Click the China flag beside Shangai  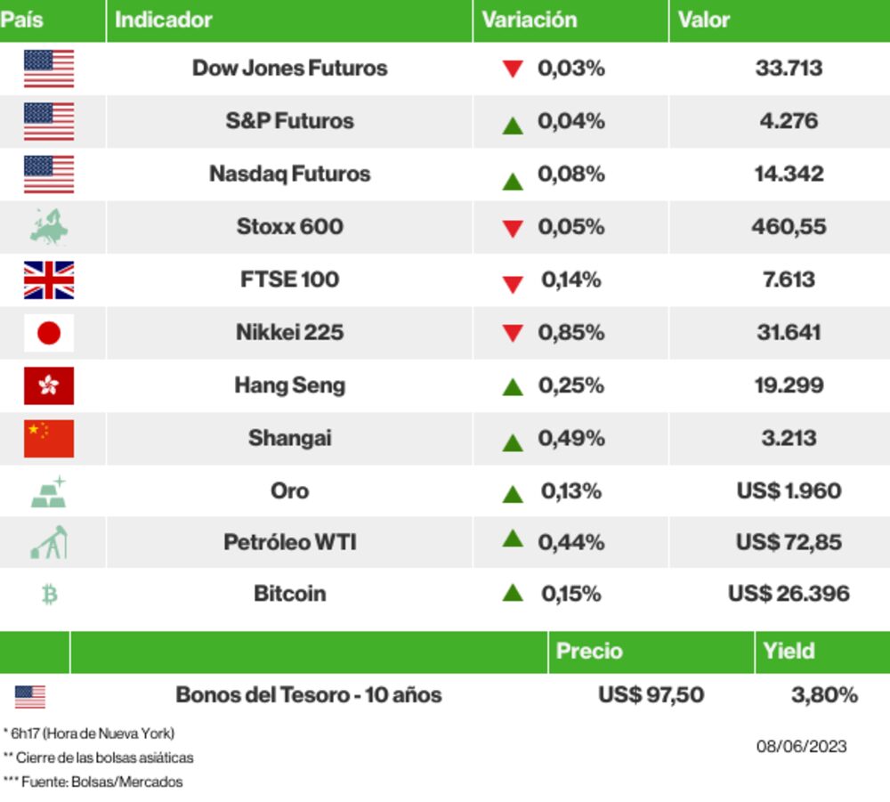point(49,438)
